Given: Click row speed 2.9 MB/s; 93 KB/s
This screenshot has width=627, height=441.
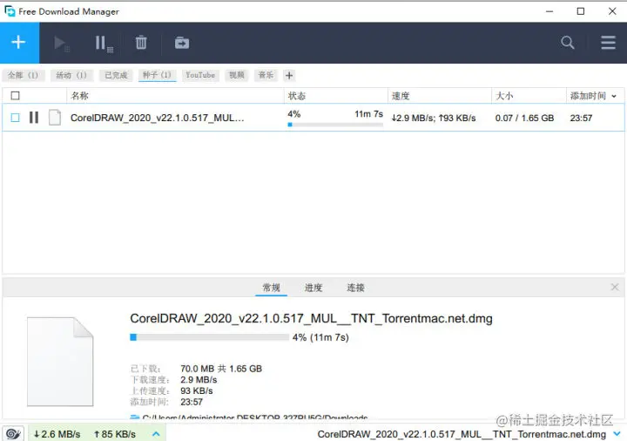Looking at the screenshot, I should coord(434,118).
